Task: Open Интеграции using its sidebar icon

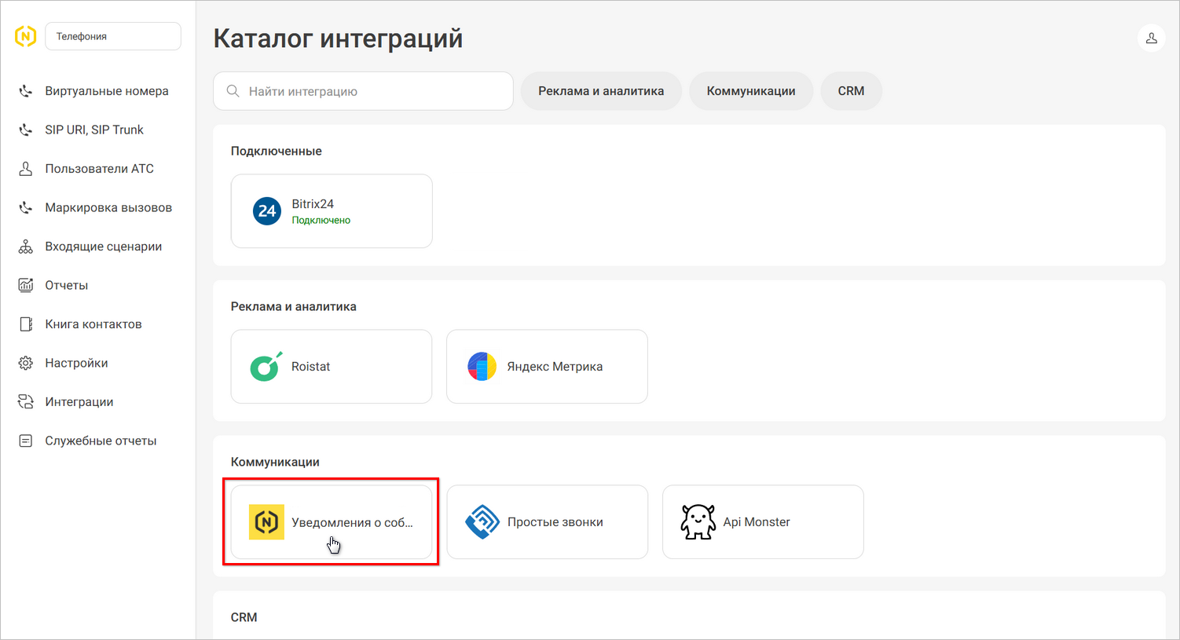Action: [x=25, y=401]
